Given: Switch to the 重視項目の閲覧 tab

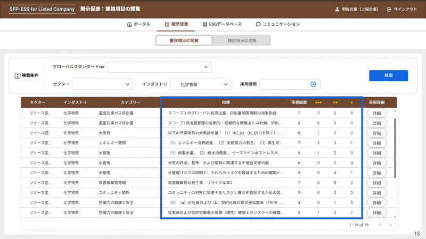Looking at the screenshot, I should [184, 41].
